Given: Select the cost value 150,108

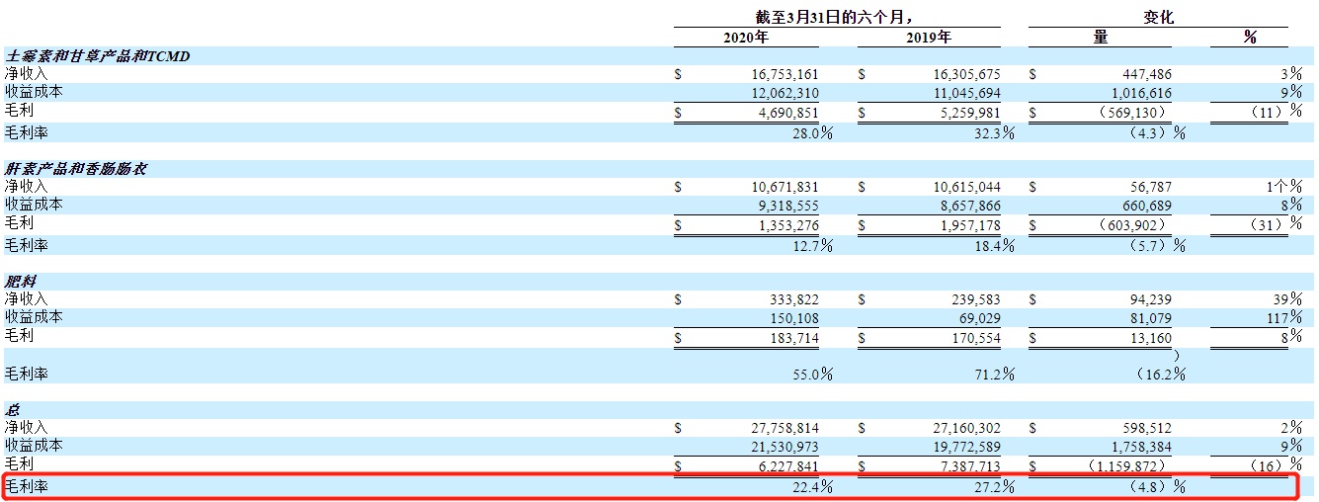Looking at the screenshot, I should point(792,316).
